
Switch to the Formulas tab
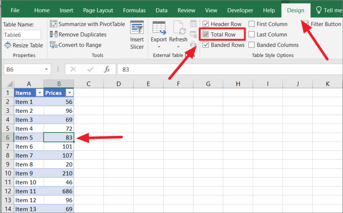click(134, 10)
